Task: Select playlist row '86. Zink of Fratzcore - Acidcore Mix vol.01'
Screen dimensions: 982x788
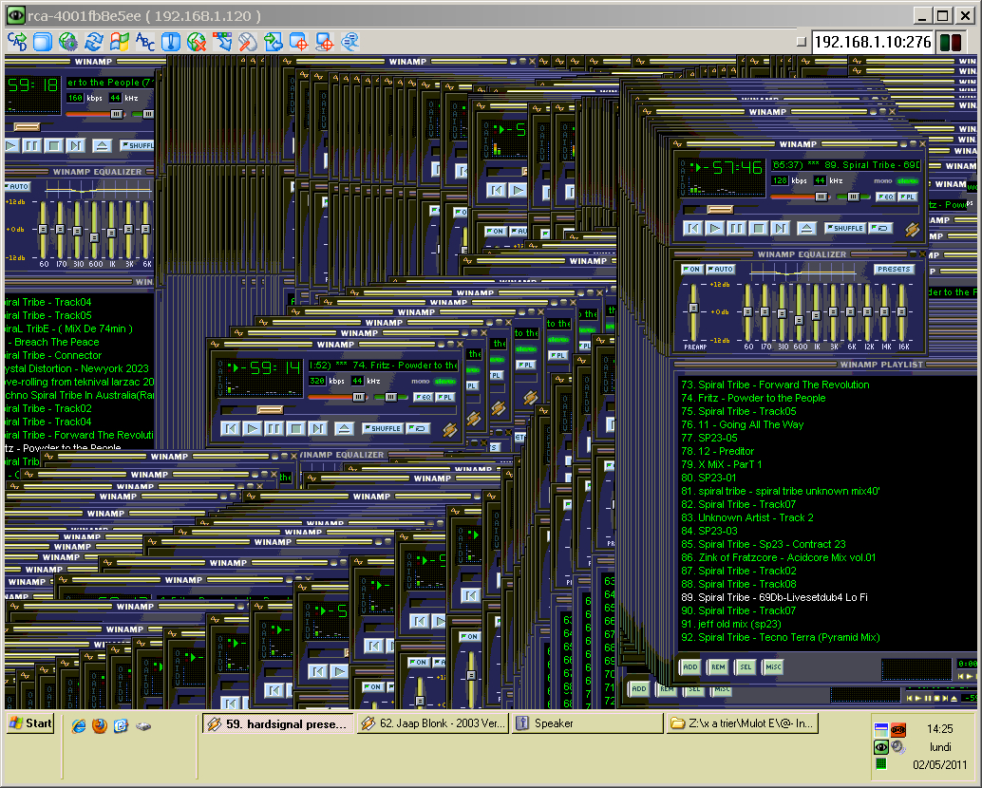Action: pos(825,557)
